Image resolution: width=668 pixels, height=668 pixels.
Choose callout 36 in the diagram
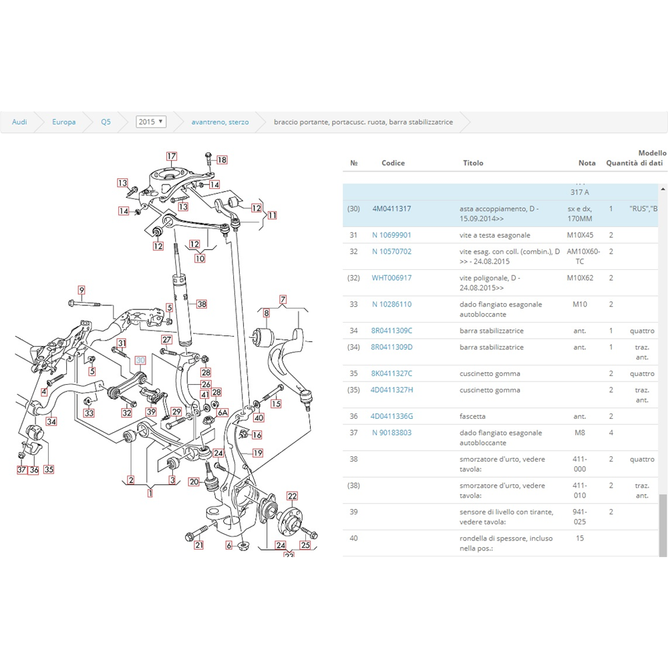(x=34, y=470)
